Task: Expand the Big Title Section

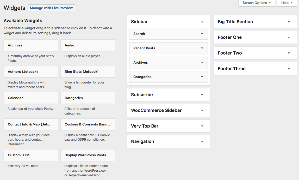Action: pyautogui.click(x=288, y=22)
